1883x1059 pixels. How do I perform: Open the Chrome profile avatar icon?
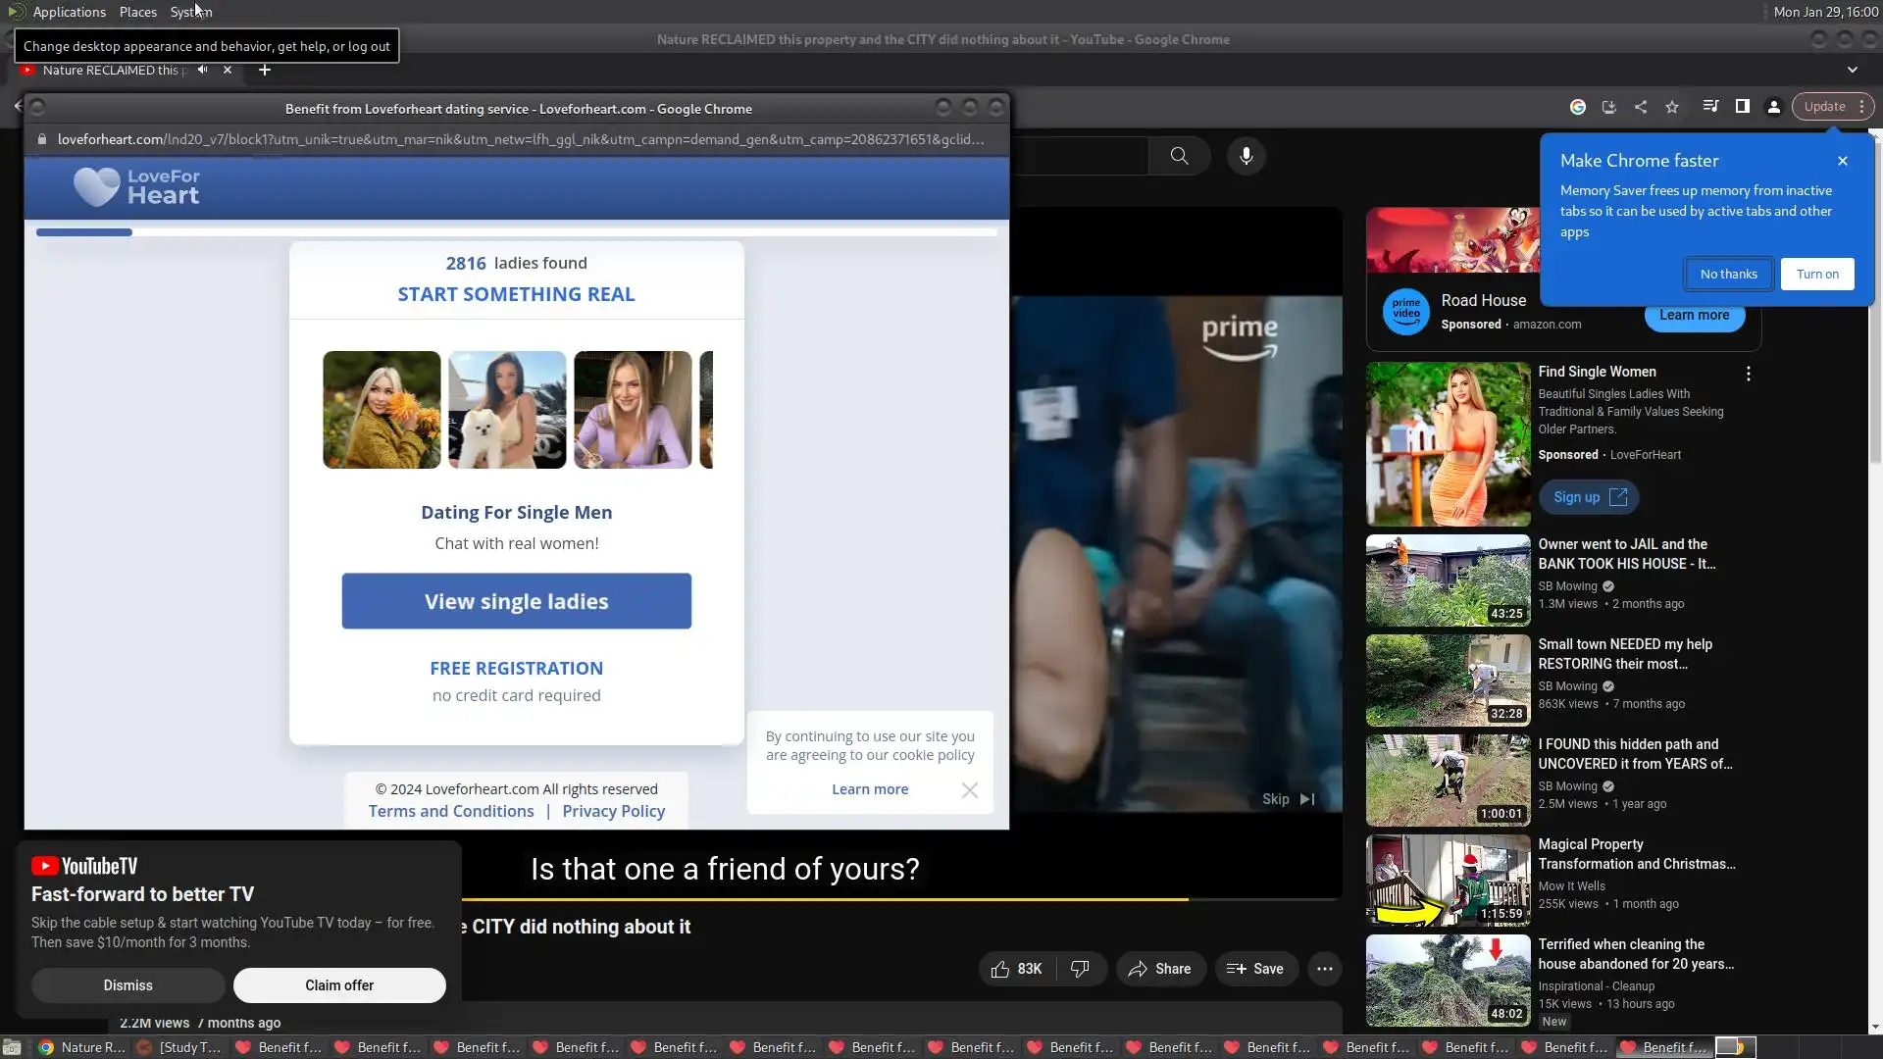pyautogui.click(x=1774, y=107)
